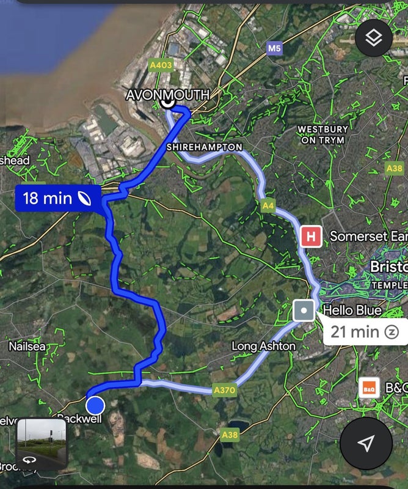Tap the Shirehampton area label
This screenshot has width=408, height=489.
tap(205, 147)
